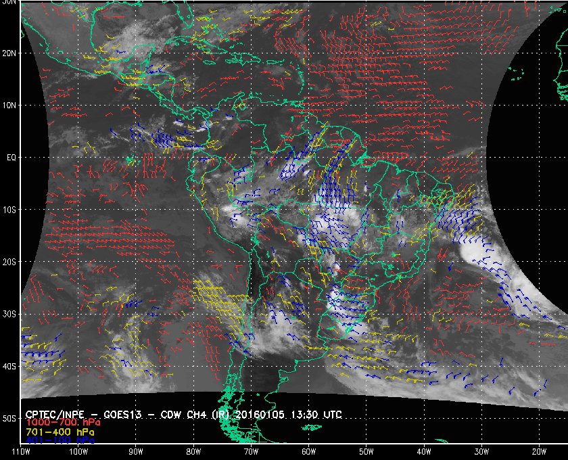This screenshot has height=460, width=568.
Task: Select the EQ equator label
Action: coord(11,158)
